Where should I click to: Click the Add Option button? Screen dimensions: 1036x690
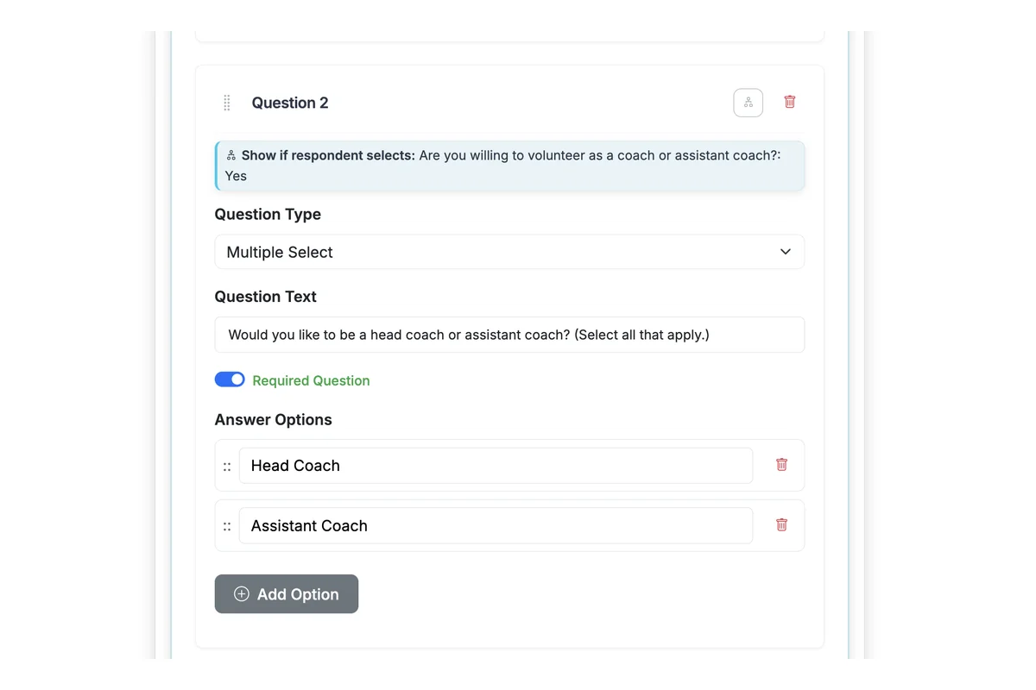click(x=287, y=593)
